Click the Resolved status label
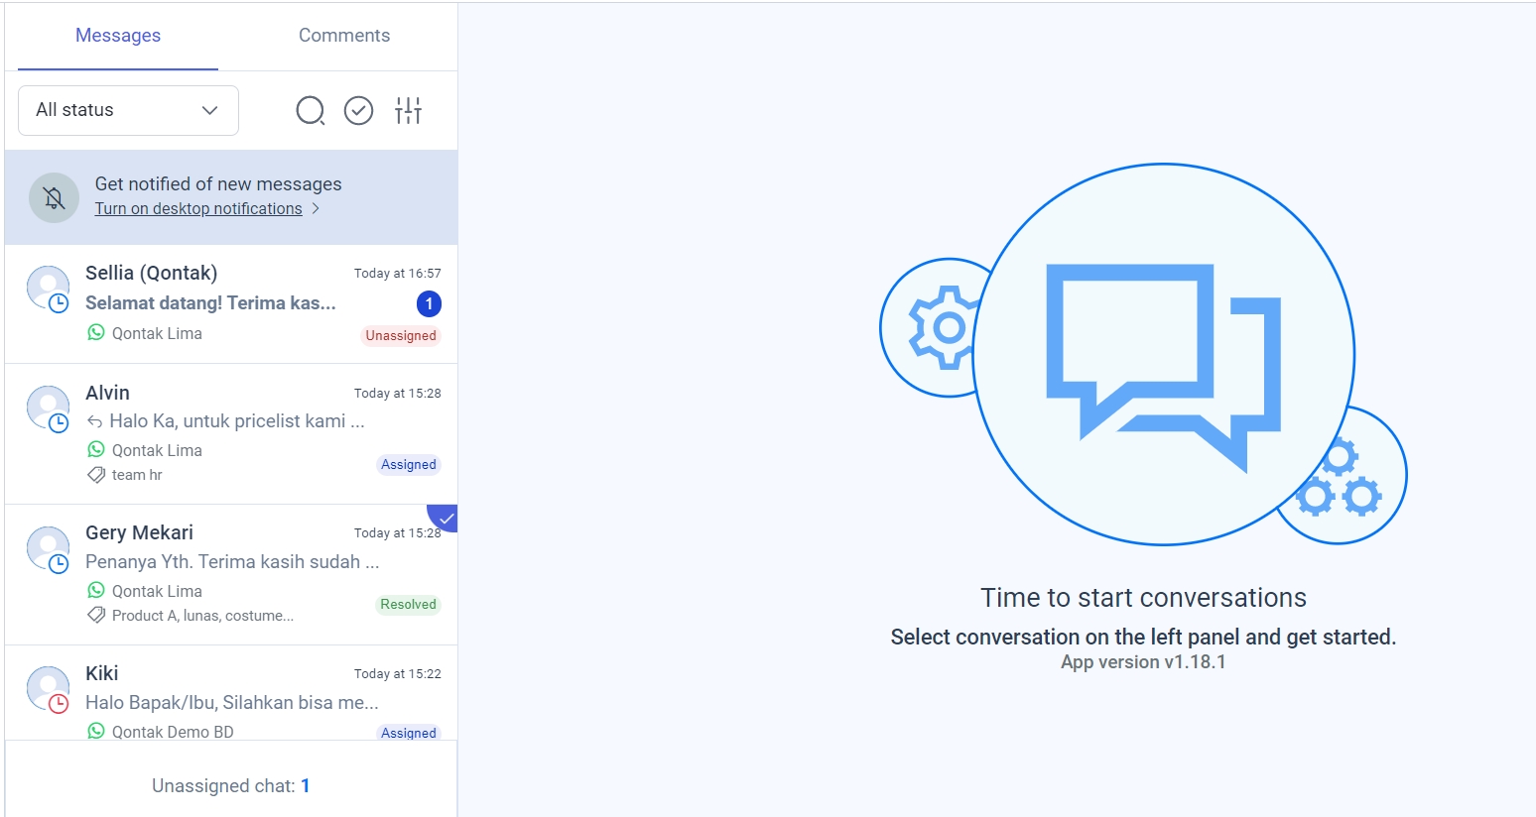 pos(408,605)
